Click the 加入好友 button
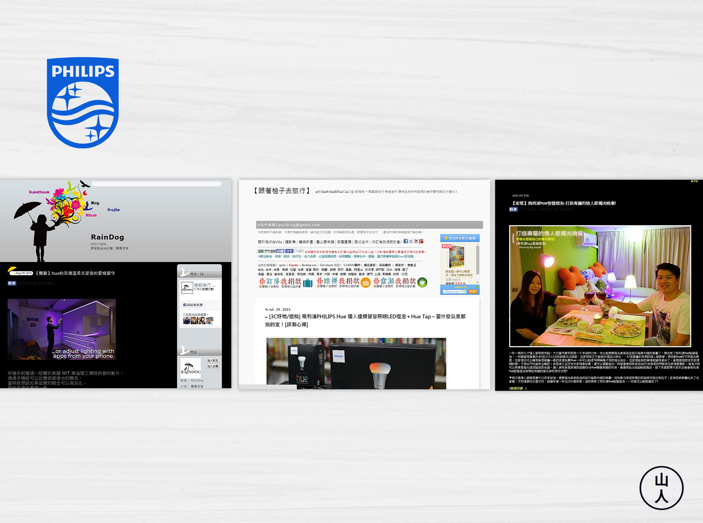 [212, 361]
